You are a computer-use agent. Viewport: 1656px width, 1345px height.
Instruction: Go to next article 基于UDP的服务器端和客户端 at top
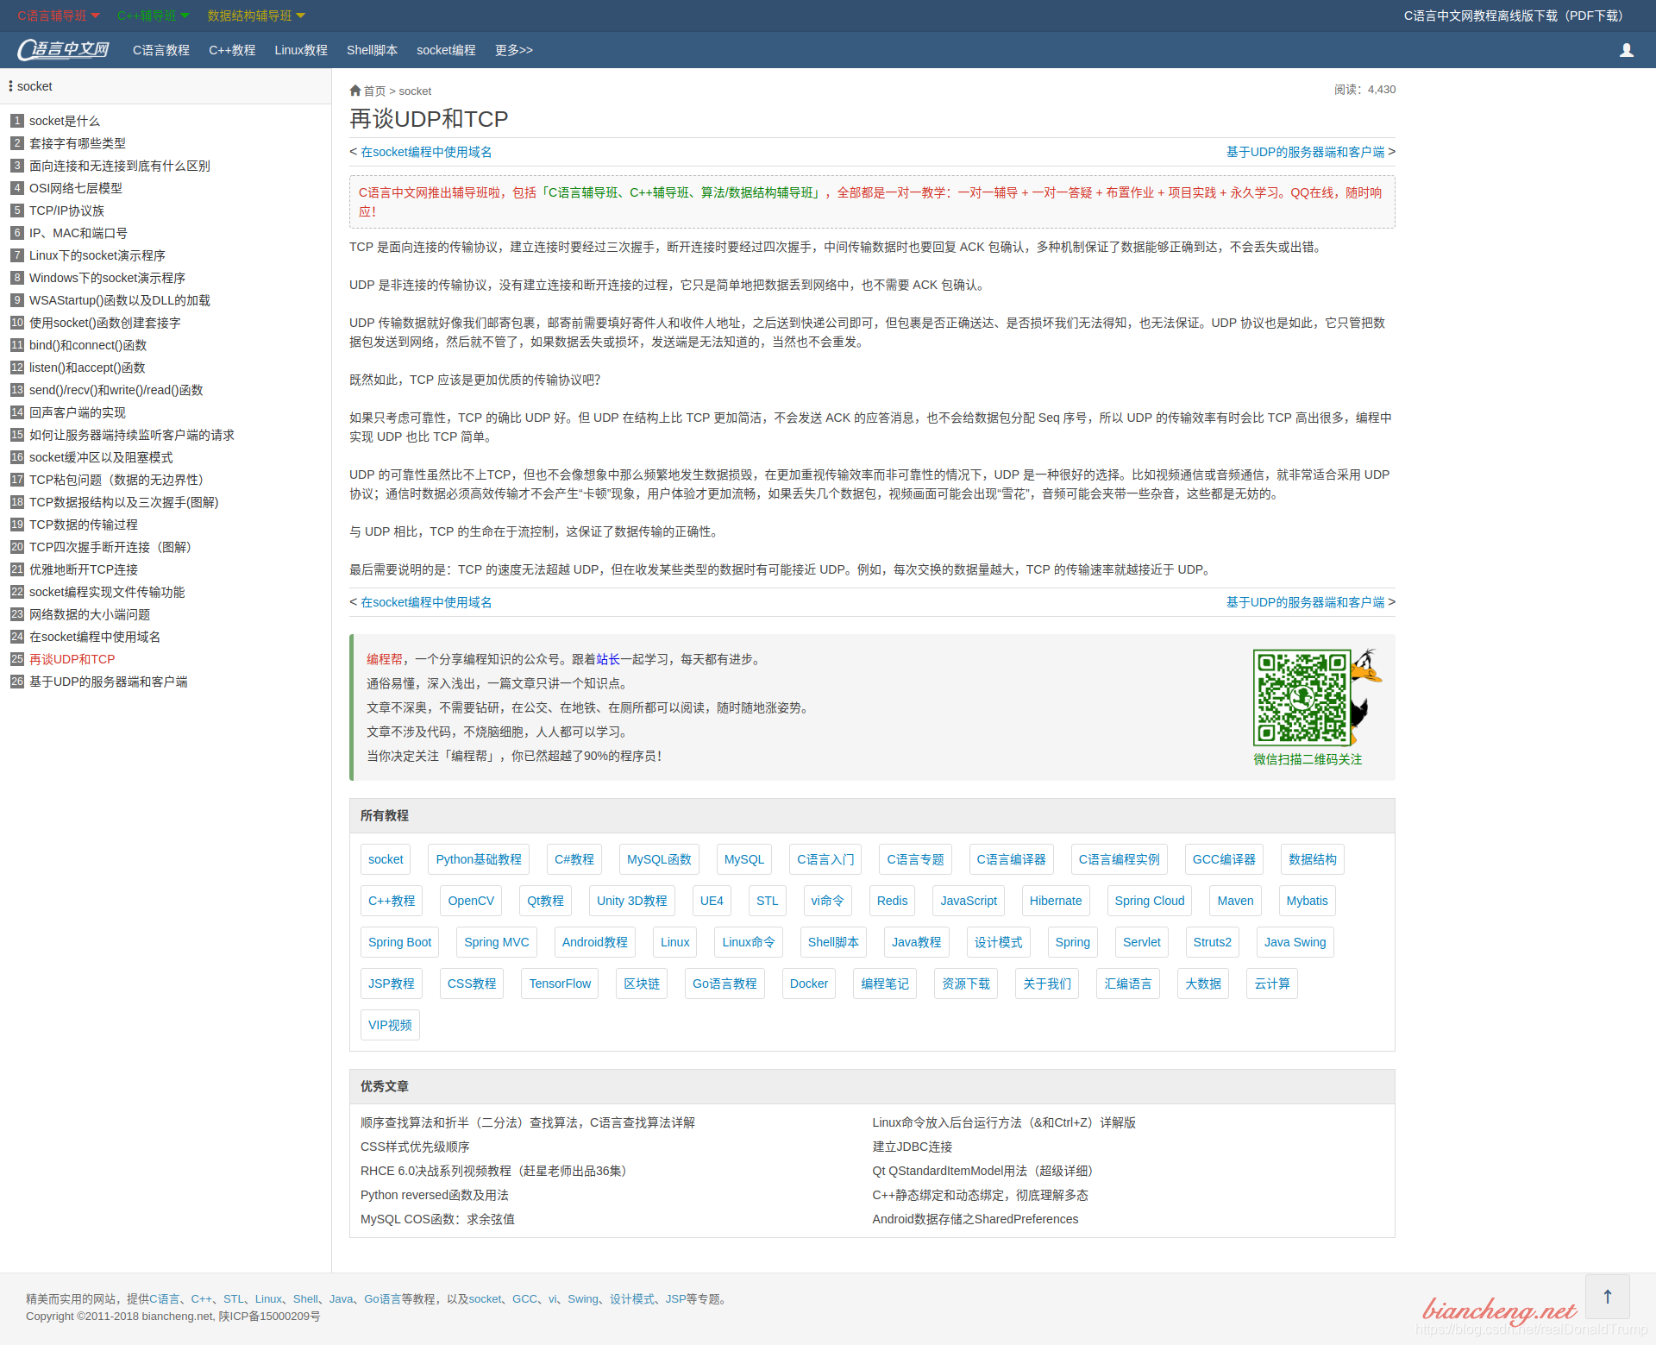[x=1305, y=152]
